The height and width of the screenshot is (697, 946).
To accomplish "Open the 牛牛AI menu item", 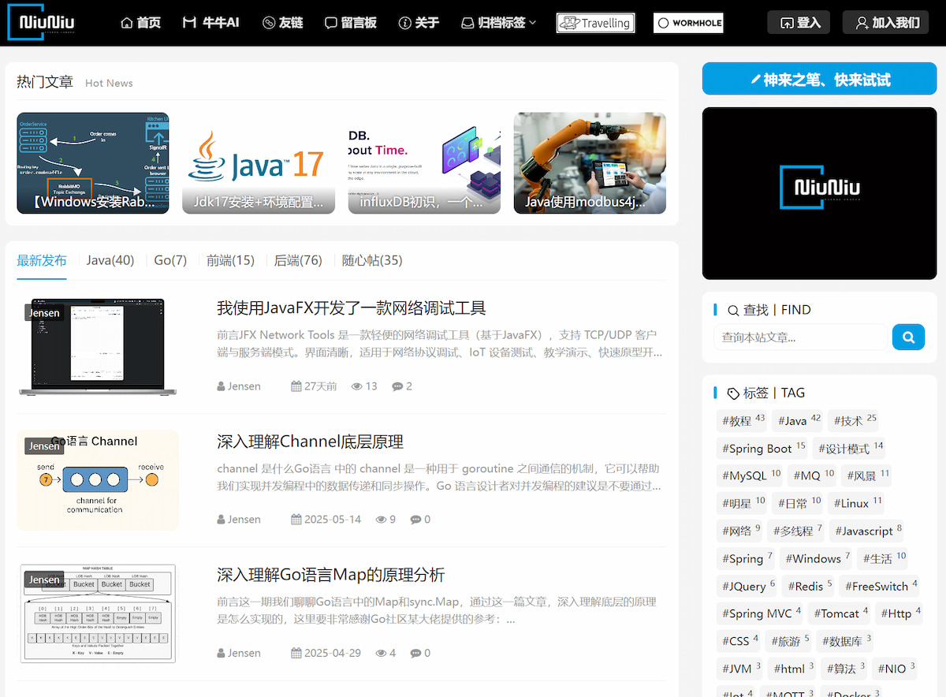I will tap(210, 23).
